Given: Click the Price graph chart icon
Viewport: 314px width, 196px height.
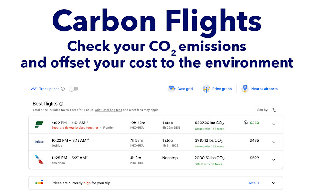Looking at the screenshot, I should click(x=207, y=89).
